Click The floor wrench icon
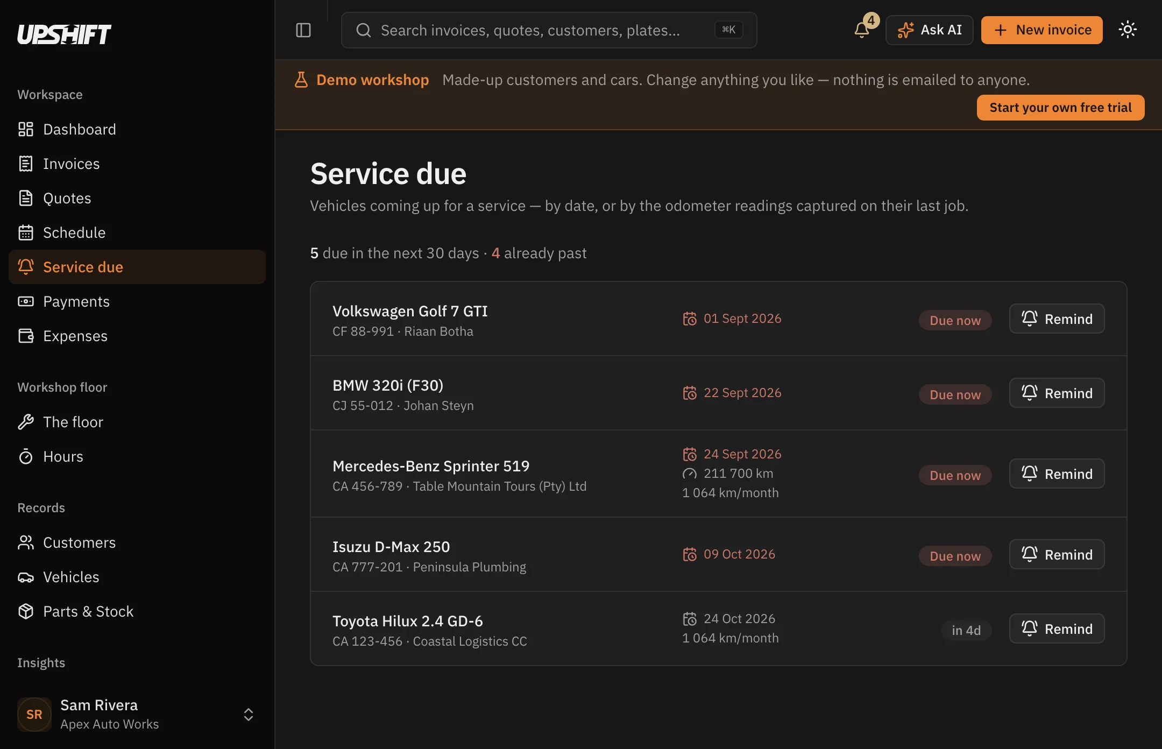The width and height of the screenshot is (1162, 749). click(26, 422)
